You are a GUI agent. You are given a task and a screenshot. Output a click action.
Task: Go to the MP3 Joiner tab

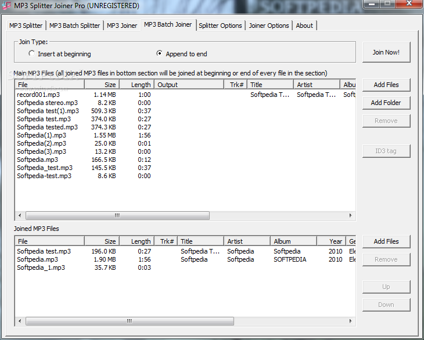(122, 26)
